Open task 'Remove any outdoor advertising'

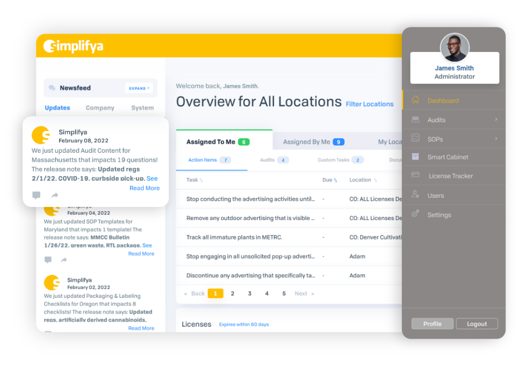pos(250,218)
